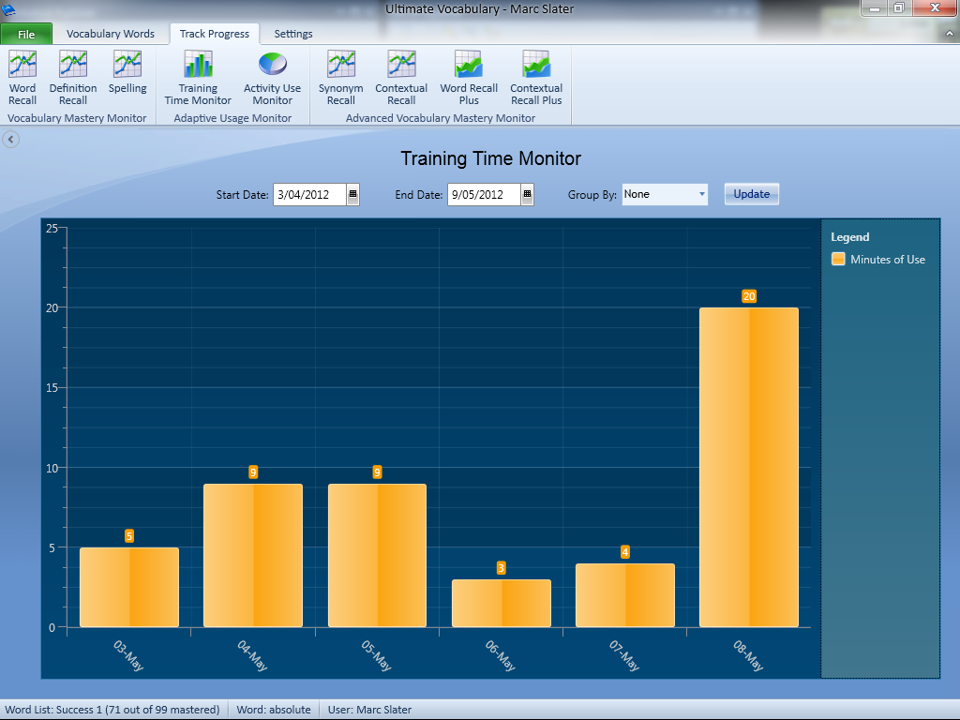This screenshot has width=960, height=720.
Task: Open the Settings tab
Action: [293, 34]
